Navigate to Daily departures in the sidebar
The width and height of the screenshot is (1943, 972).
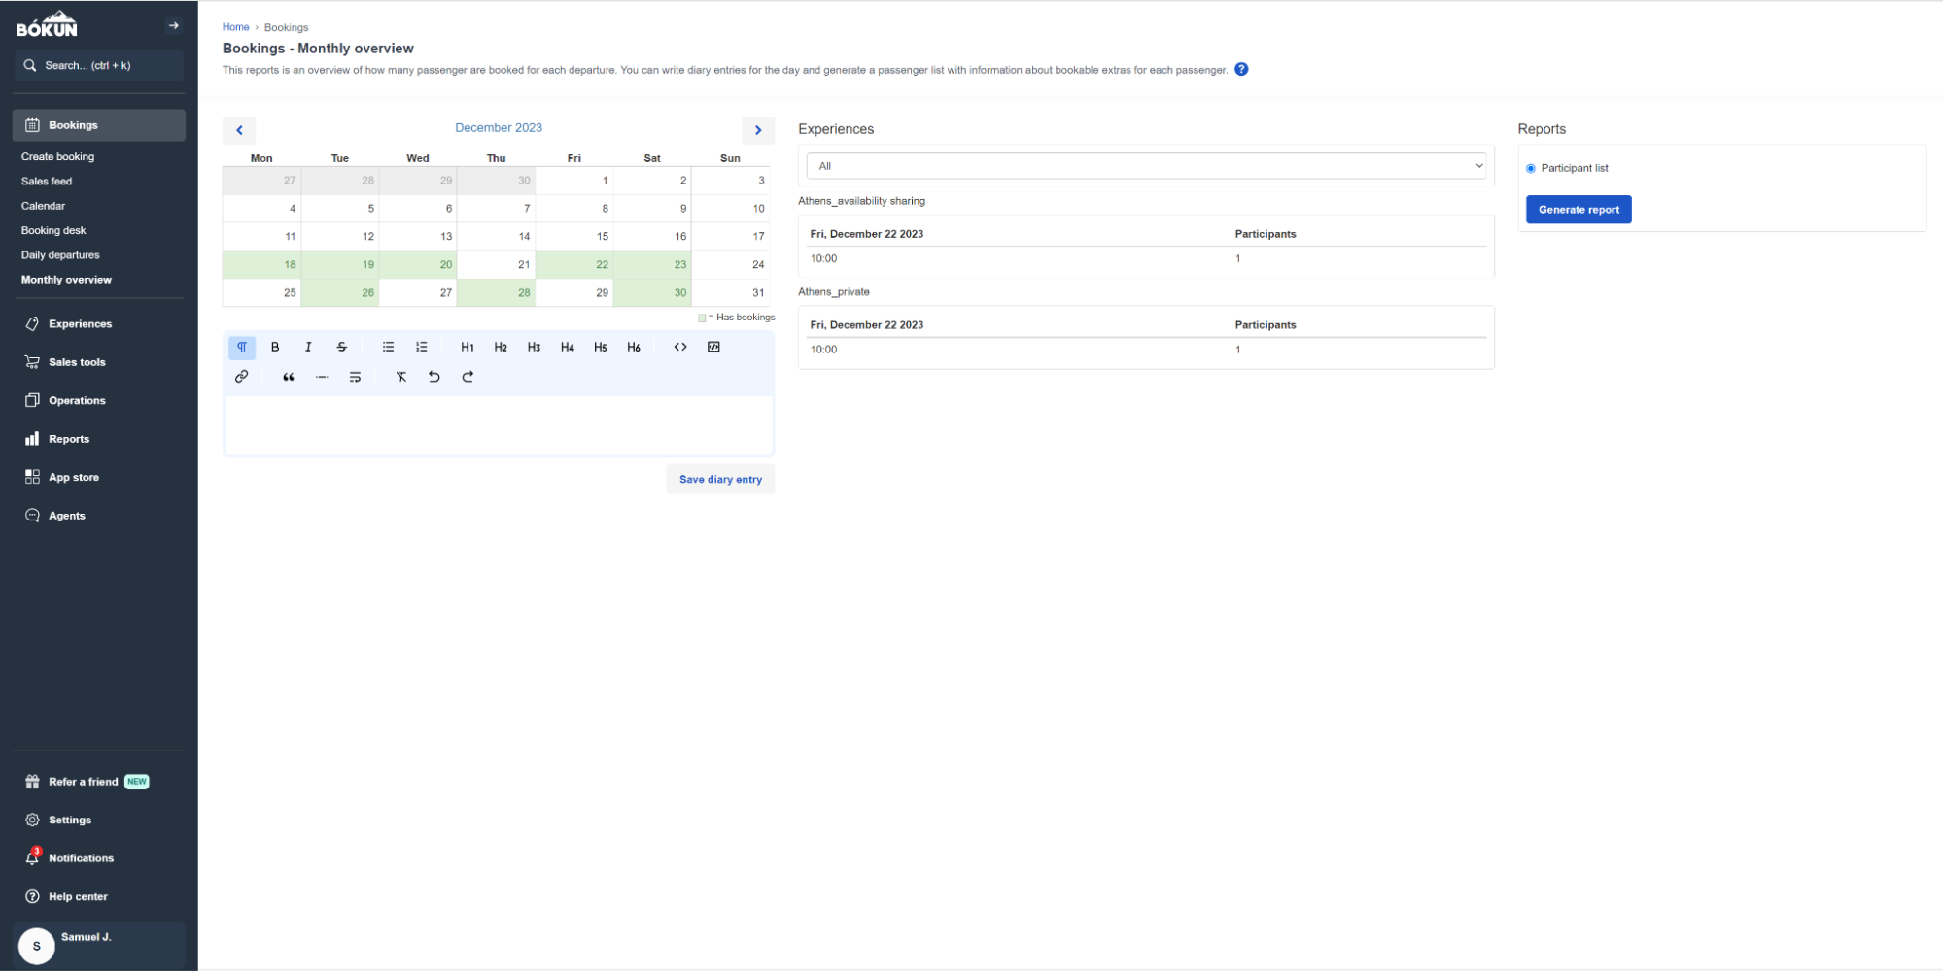tap(59, 254)
